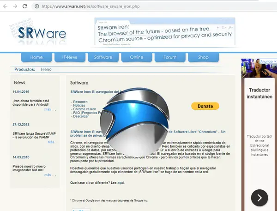Click the 'Traductor instantáneo' ad heading

pyautogui.click(x=259, y=93)
